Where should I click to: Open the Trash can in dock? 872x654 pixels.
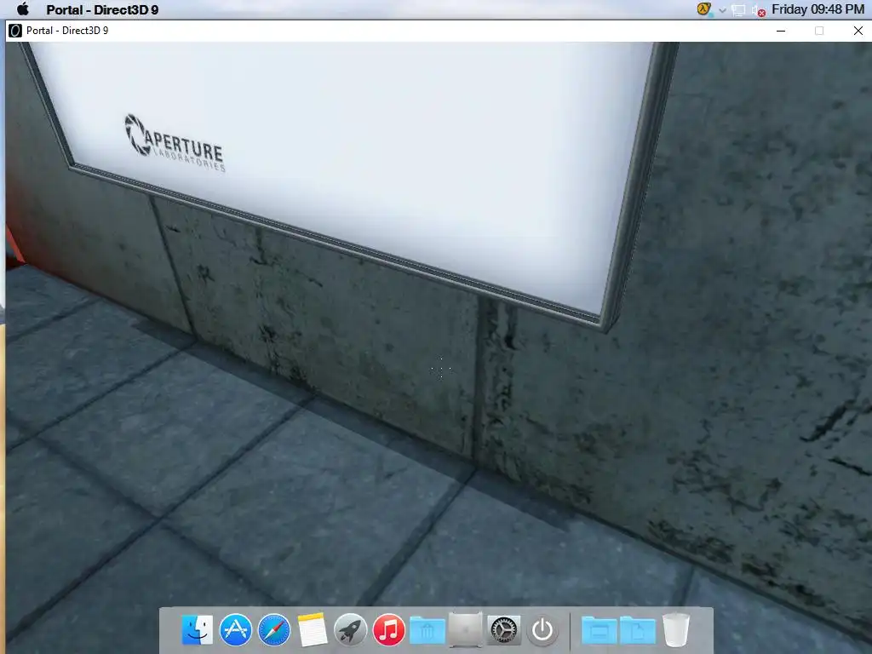tap(675, 630)
